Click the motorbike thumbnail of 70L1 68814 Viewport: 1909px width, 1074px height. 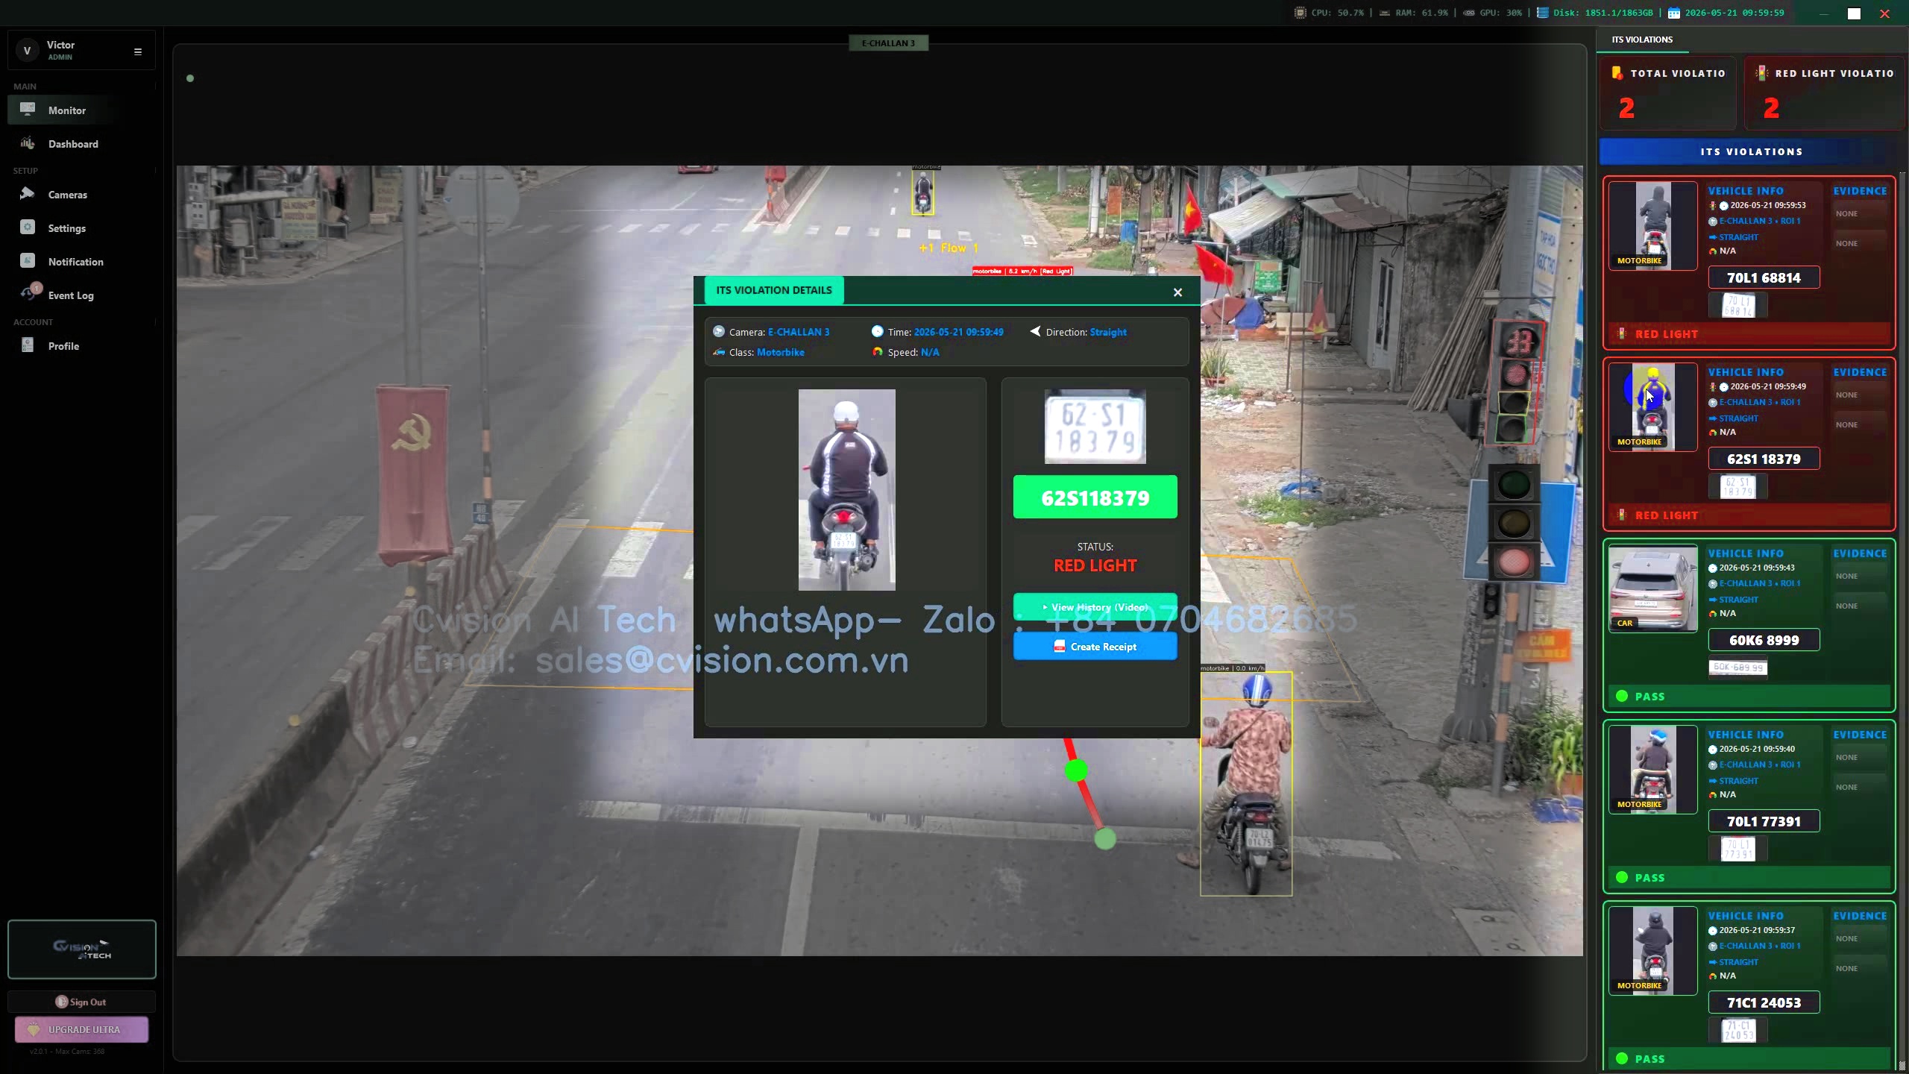click(1652, 225)
